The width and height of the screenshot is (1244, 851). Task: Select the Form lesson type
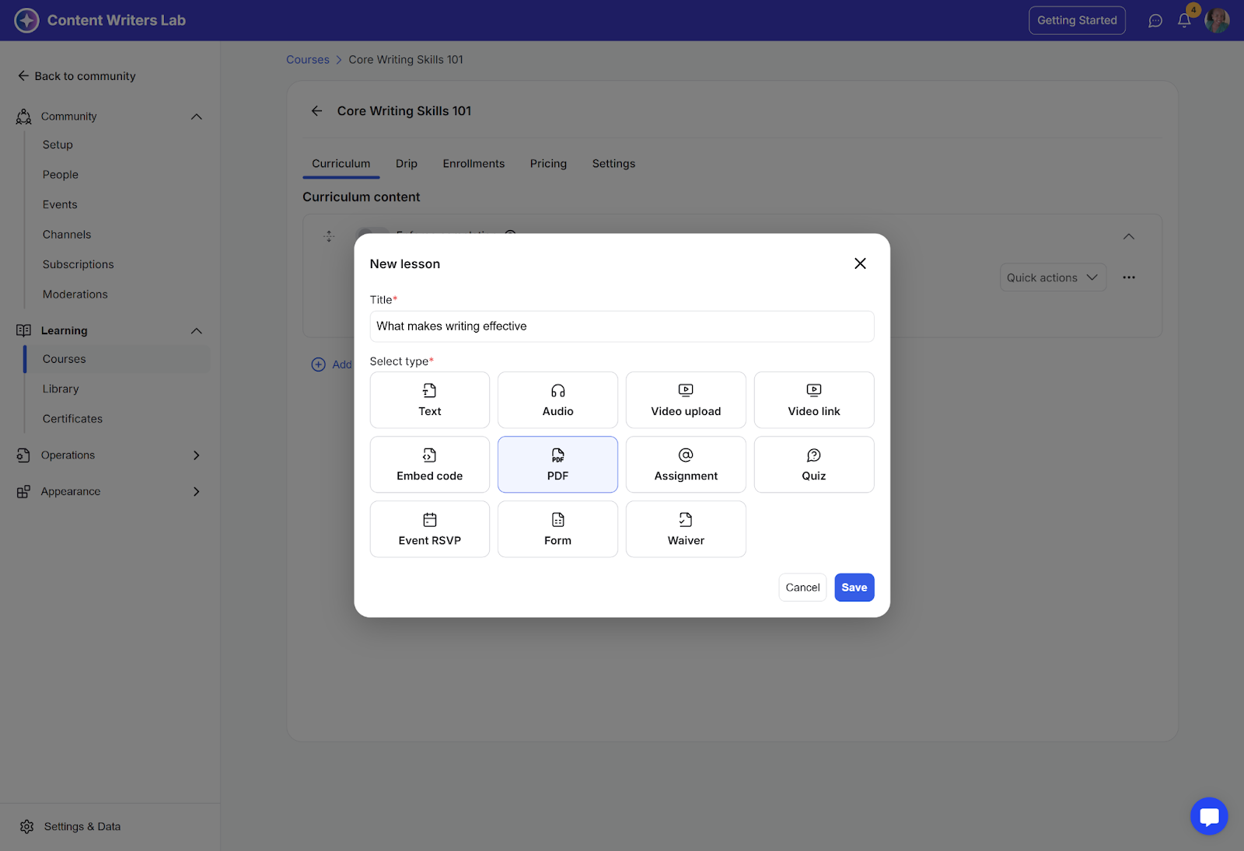[x=557, y=528]
